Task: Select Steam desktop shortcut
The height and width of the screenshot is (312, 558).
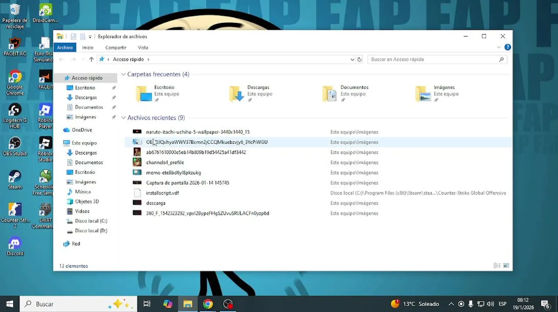Action: pyautogui.click(x=15, y=179)
